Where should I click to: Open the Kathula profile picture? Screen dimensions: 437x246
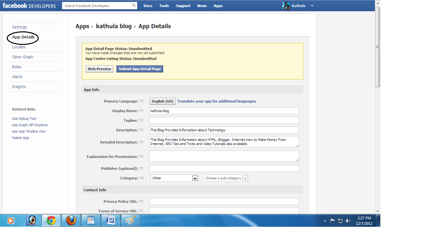point(286,5)
